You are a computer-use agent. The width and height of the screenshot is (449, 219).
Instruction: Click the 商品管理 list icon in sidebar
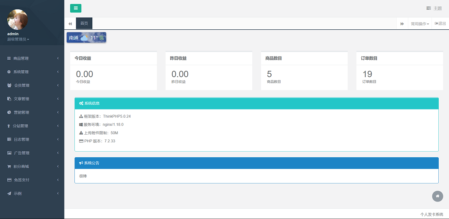point(9,58)
